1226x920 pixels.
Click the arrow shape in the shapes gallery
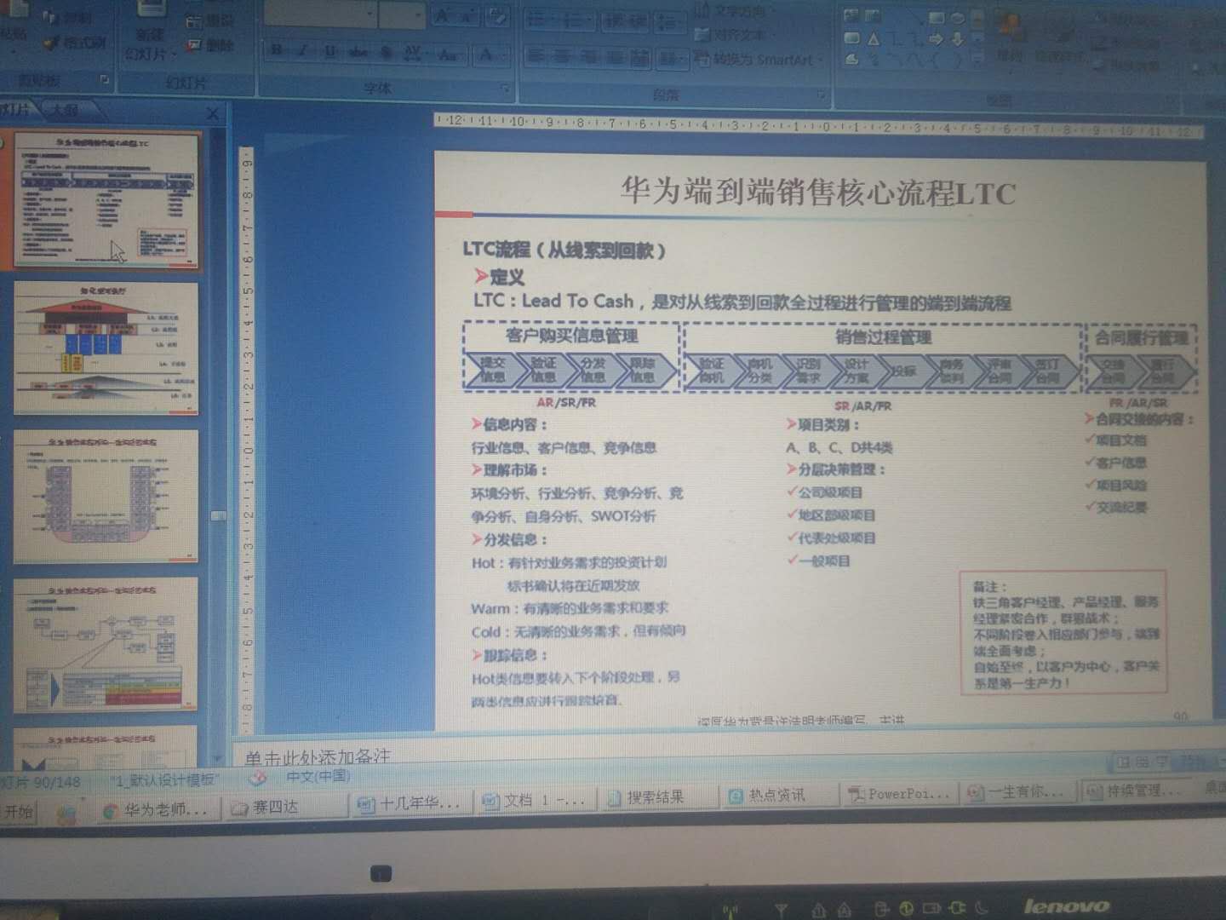pos(937,40)
